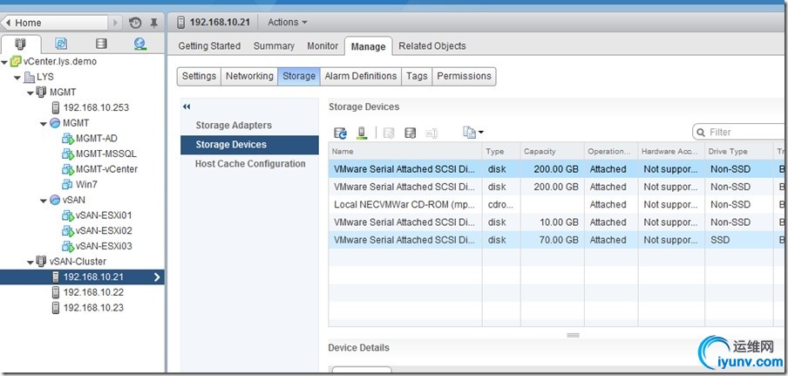Open the Actions dropdown menu
The height and width of the screenshot is (376, 788).
[287, 22]
